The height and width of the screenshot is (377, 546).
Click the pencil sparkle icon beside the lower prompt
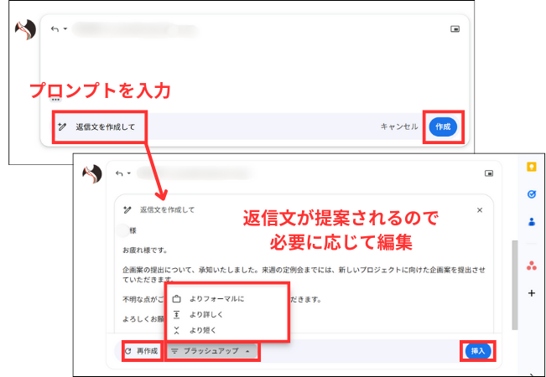point(127,209)
